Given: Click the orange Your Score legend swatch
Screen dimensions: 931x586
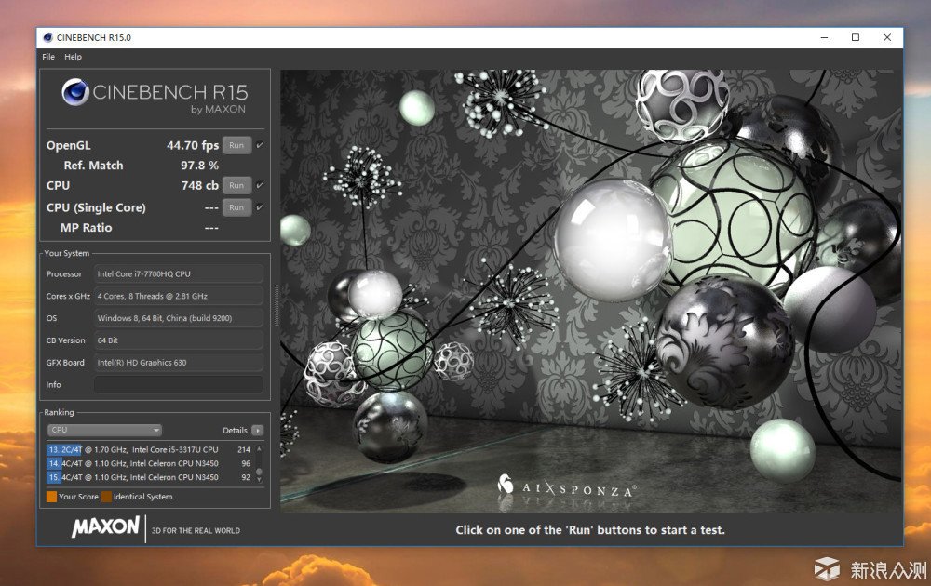Looking at the screenshot, I should pyautogui.click(x=51, y=497).
